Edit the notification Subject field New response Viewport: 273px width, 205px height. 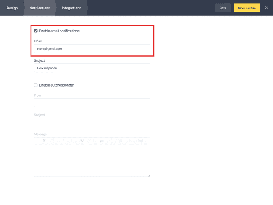pyautogui.click(x=92, y=68)
